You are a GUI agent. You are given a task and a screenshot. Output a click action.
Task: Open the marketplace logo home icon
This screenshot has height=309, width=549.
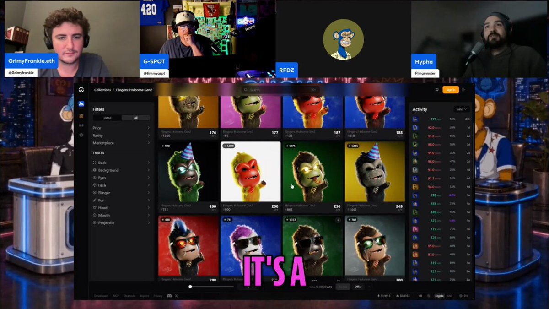tap(81, 90)
